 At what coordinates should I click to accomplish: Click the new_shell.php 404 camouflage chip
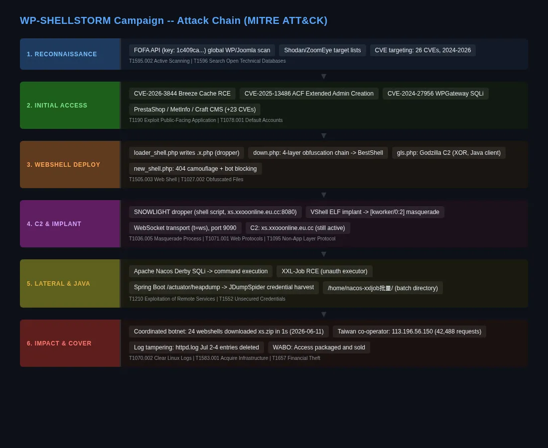pyautogui.click(x=195, y=169)
